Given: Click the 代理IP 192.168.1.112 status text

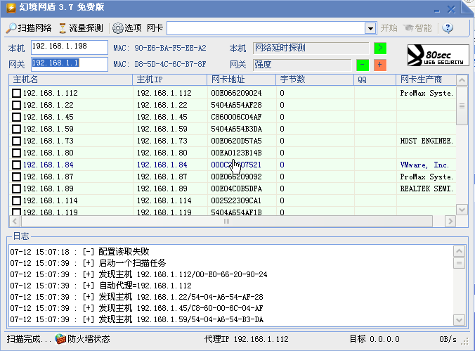Looking at the screenshot, I should pyautogui.click(x=247, y=339).
